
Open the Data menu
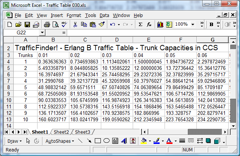point(104,15)
